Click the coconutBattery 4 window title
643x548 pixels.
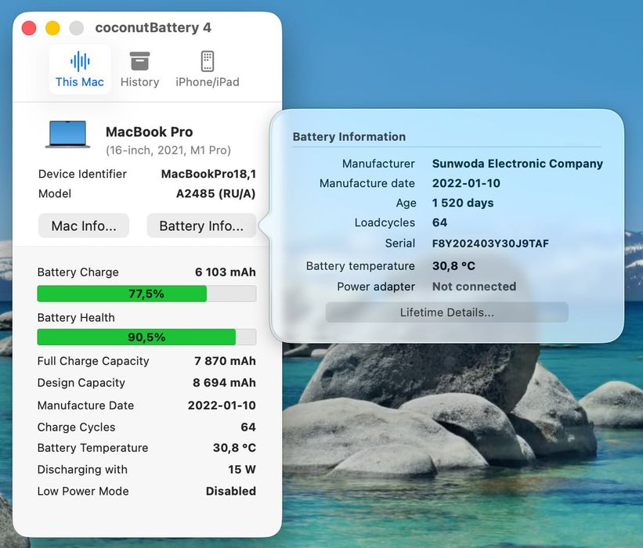pos(153,27)
